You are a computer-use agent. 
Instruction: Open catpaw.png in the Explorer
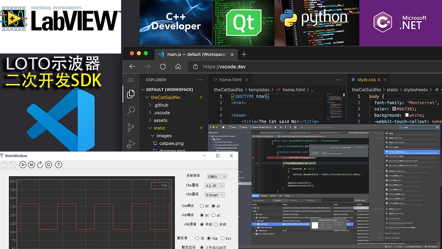(x=171, y=143)
